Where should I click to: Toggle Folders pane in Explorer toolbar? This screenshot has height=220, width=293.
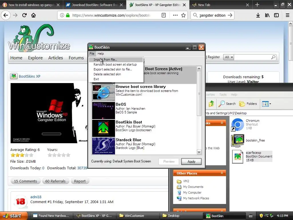(248, 104)
